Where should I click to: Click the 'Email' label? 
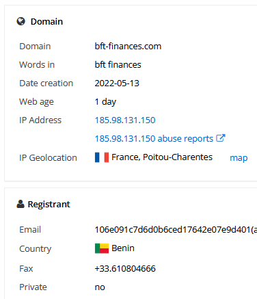pyautogui.click(x=30, y=230)
